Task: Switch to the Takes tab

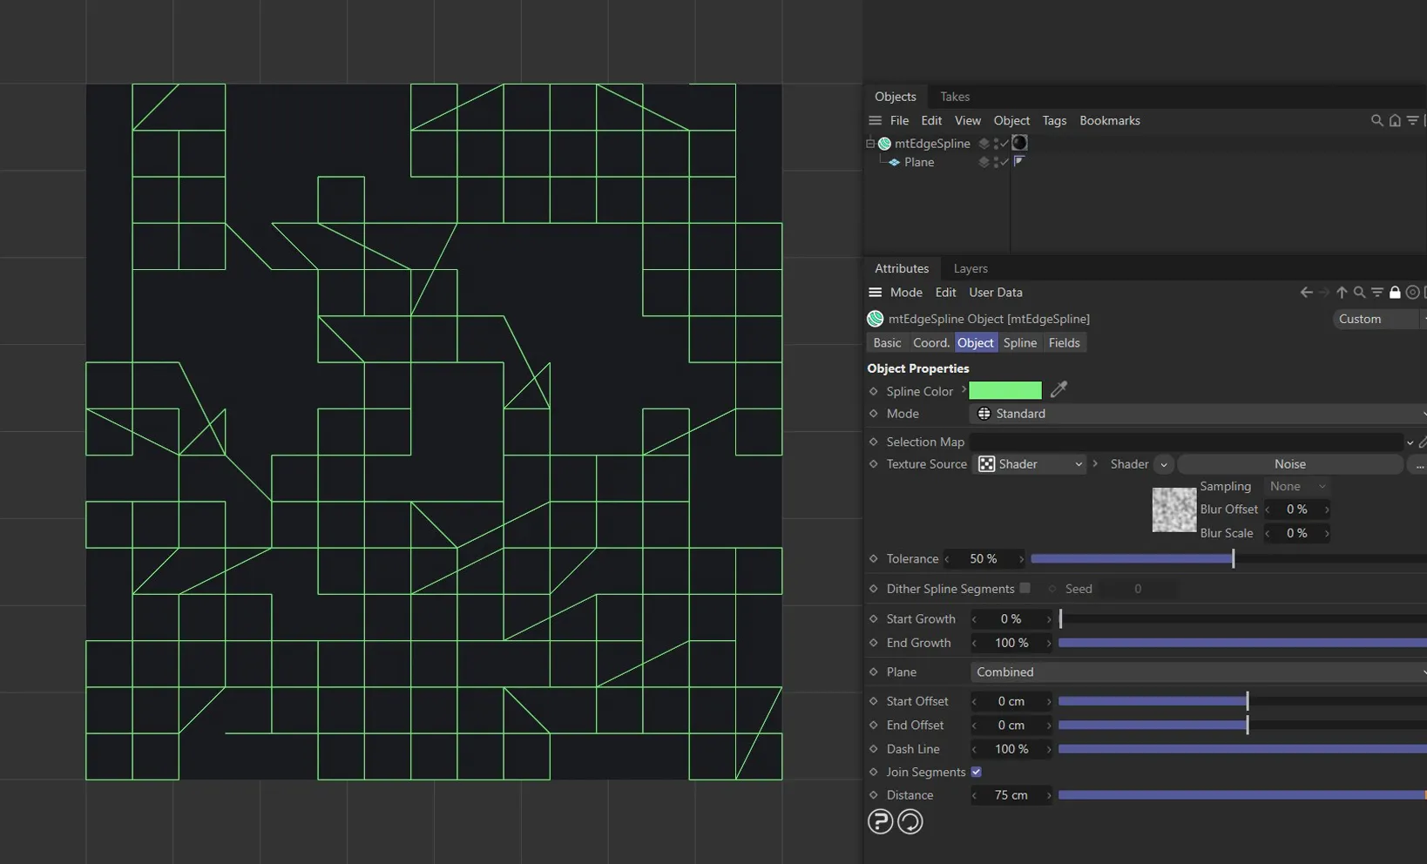Action: (955, 97)
